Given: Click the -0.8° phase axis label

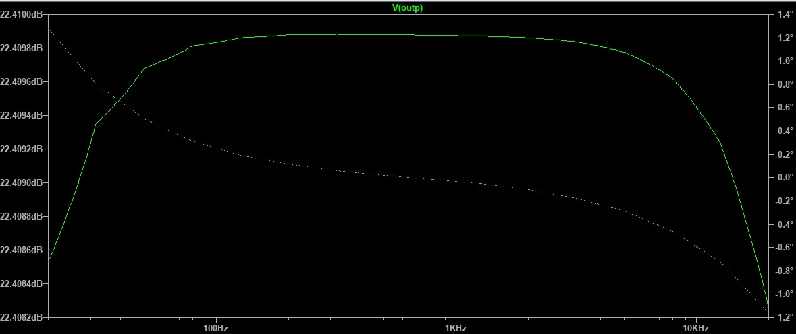Looking at the screenshot, I should coord(783,271).
